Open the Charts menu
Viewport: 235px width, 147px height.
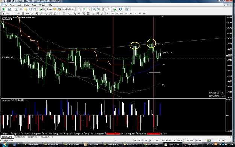click(26, 5)
